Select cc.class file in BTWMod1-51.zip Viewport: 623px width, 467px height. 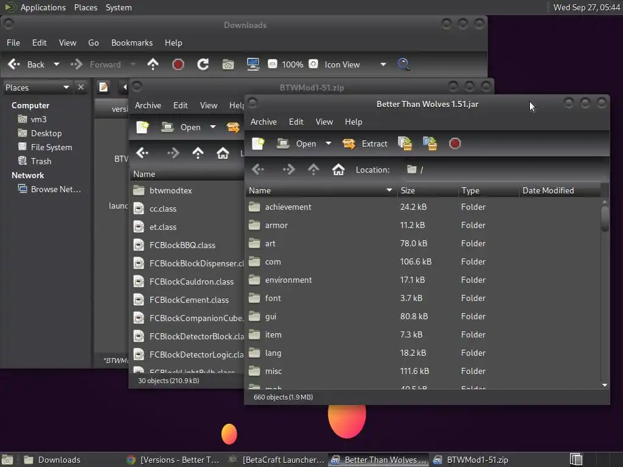[187, 209]
